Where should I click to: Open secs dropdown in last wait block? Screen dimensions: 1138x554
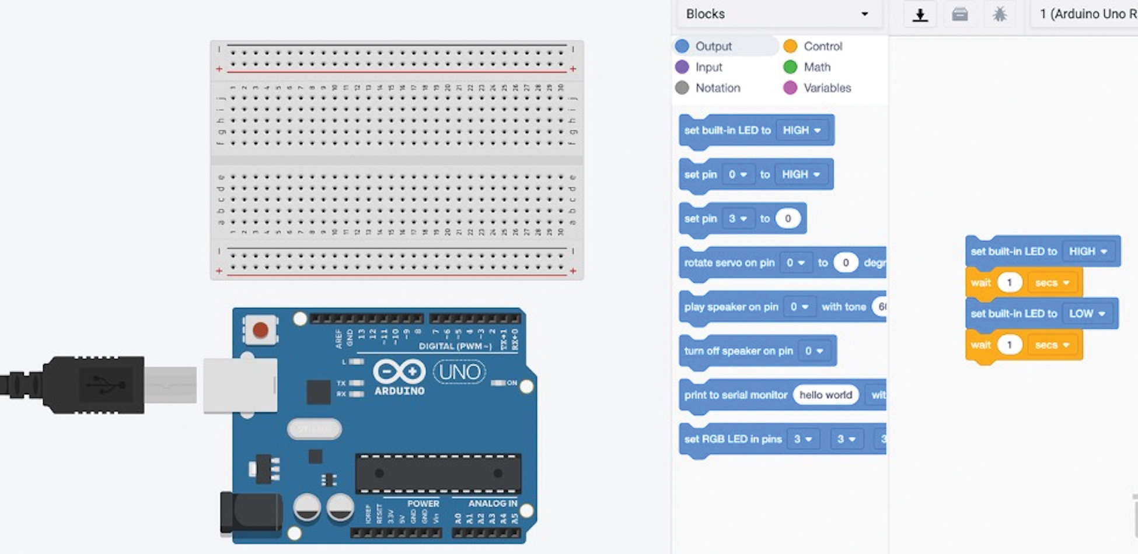(x=1052, y=345)
